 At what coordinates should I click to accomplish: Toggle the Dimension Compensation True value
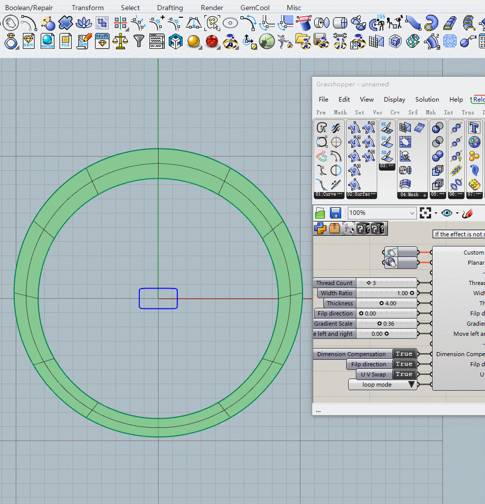click(404, 354)
